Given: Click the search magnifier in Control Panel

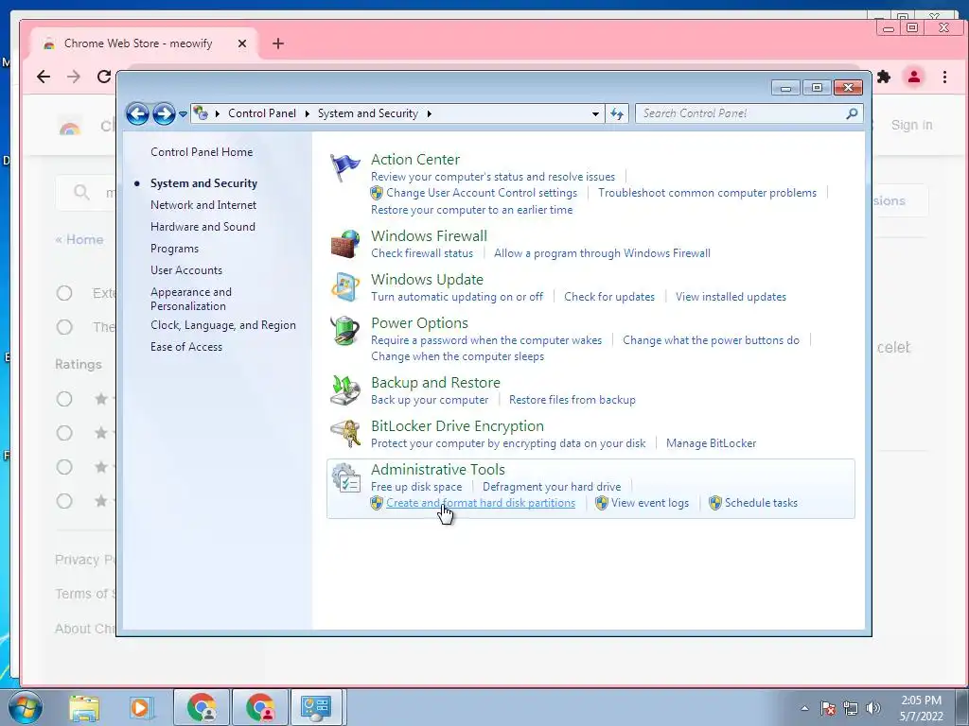Looking at the screenshot, I should point(852,113).
